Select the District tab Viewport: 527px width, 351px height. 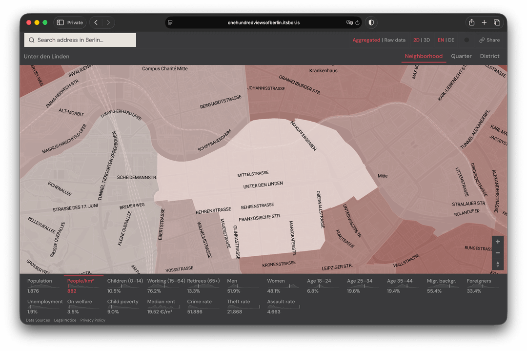pos(489,56)
